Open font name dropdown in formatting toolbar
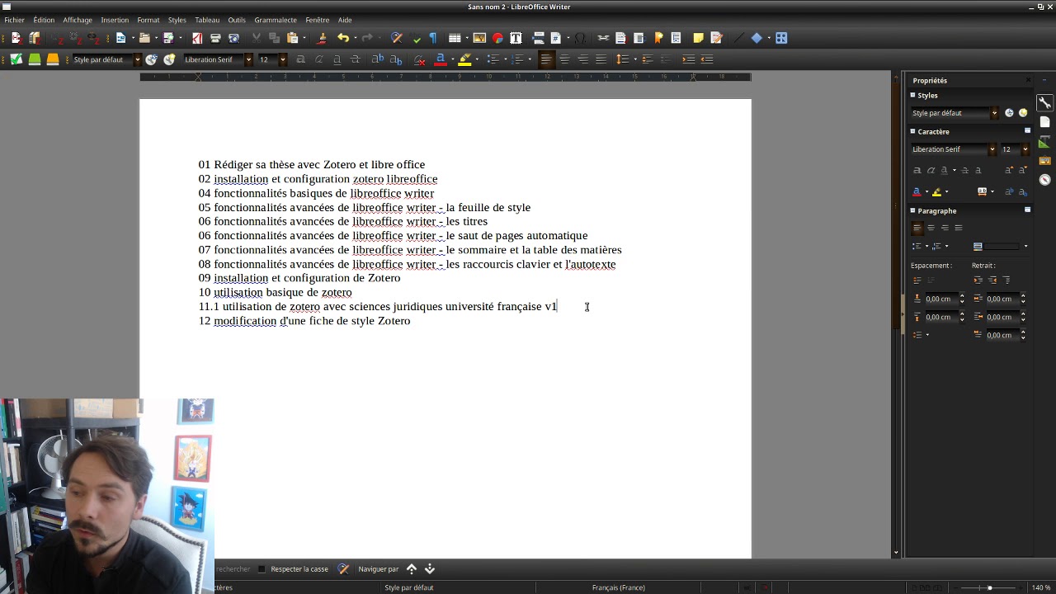Viewport: 1056px width, 594px height. pos(248,59)
